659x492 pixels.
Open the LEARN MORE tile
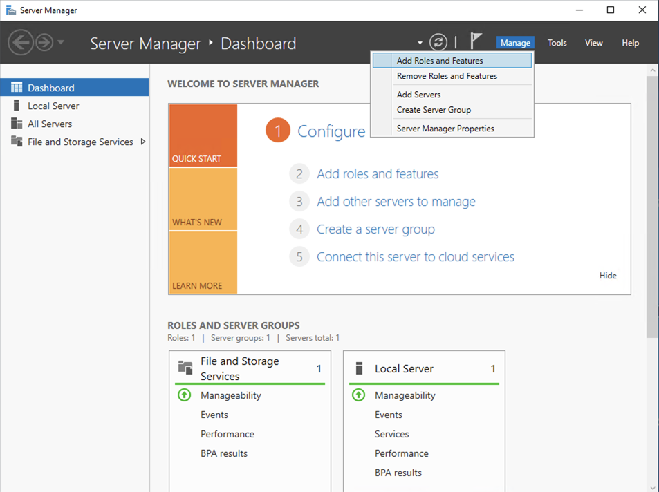tap(203, 263)
